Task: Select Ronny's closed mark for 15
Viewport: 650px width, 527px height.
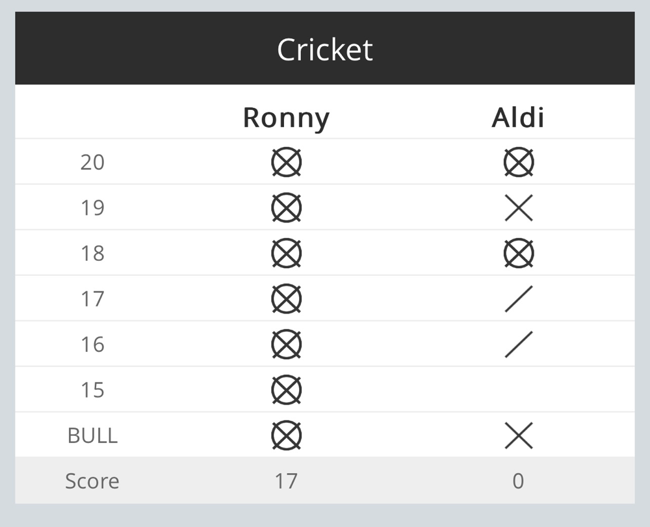Action: click(287, 390)
